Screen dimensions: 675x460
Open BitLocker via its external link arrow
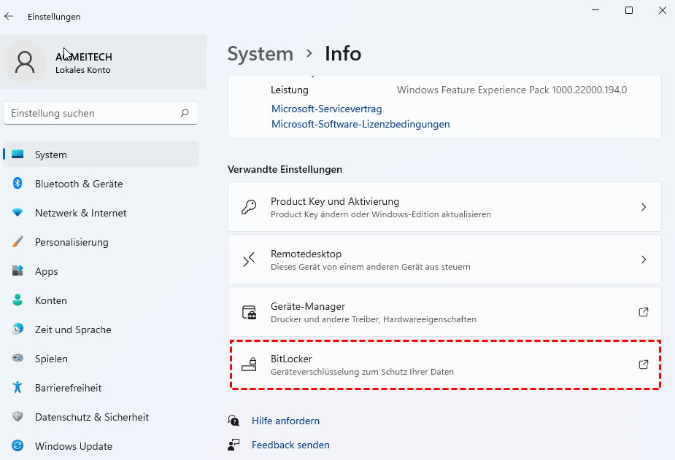point(644,365)
